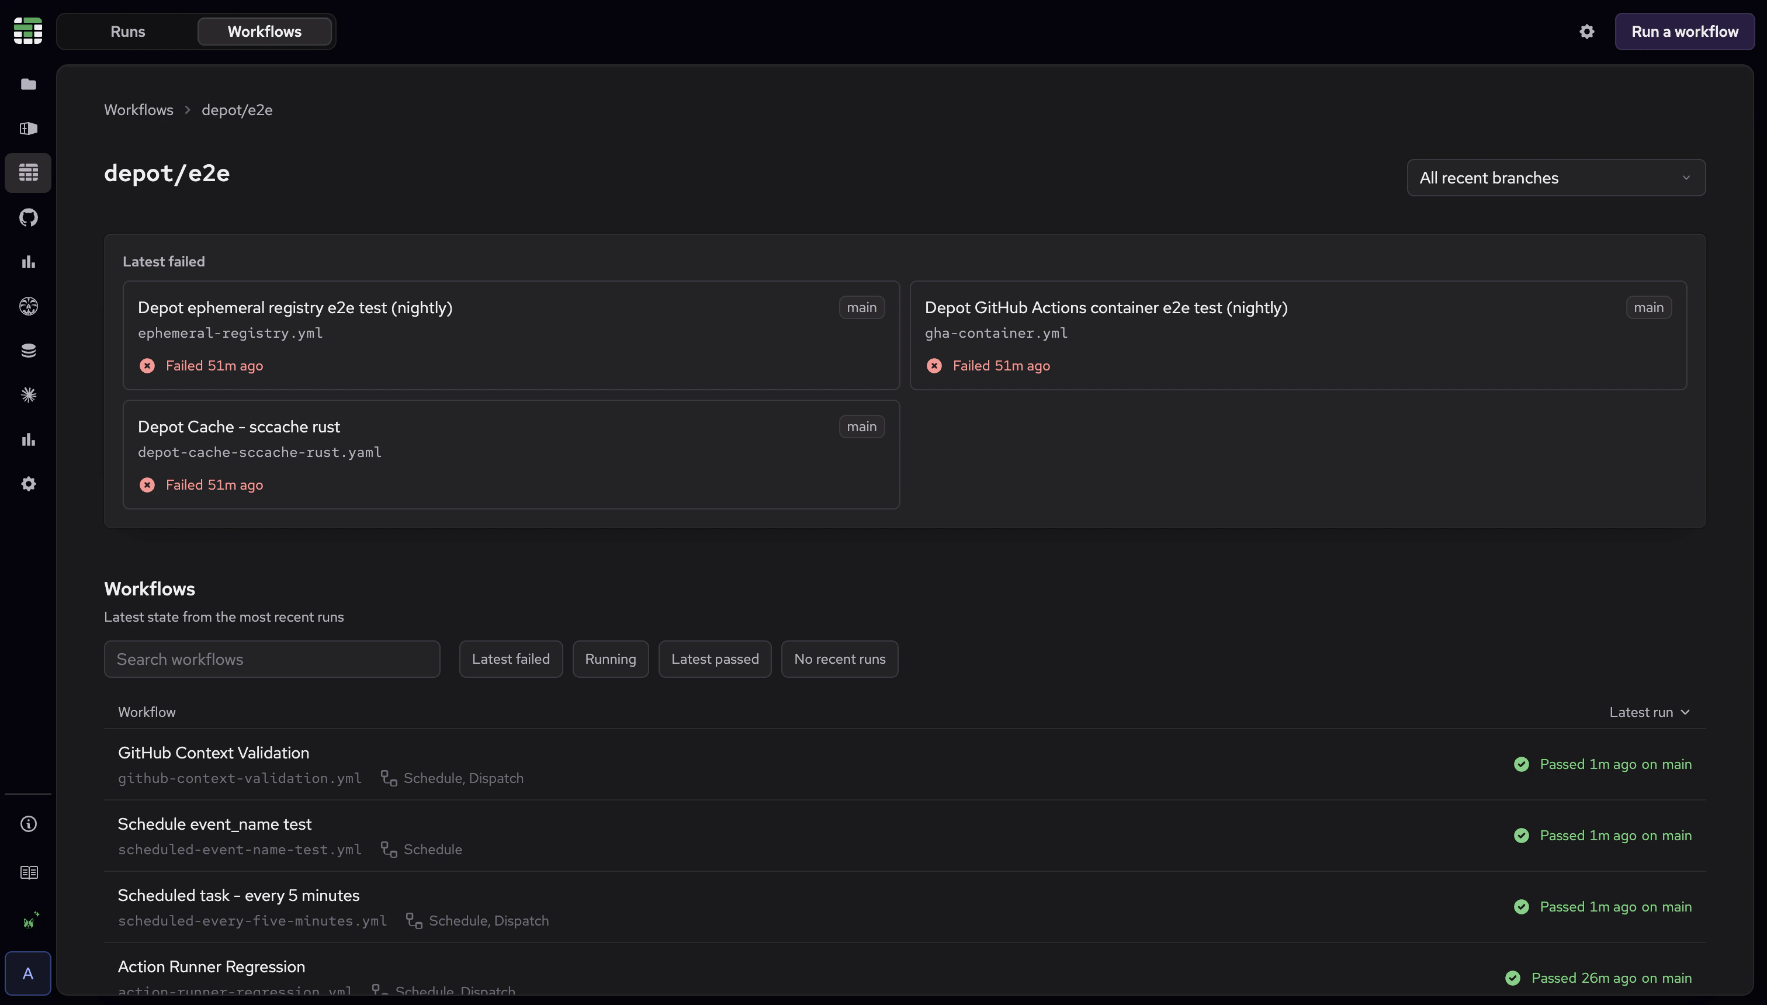
Task: Click the Workflow column header
Action: click(146, 712)
